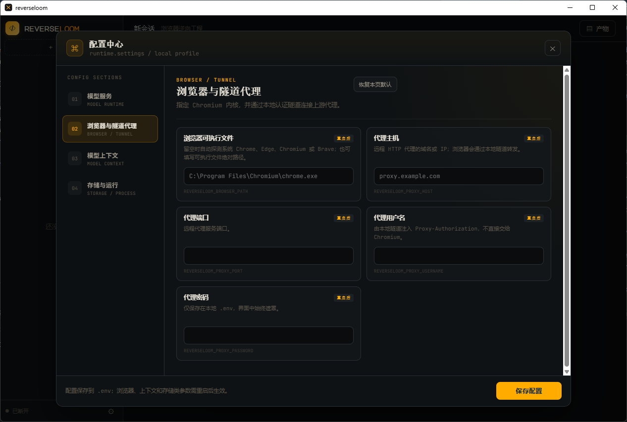
Task: Click the scrollbar down arrow
Action: tap(567, 372)
